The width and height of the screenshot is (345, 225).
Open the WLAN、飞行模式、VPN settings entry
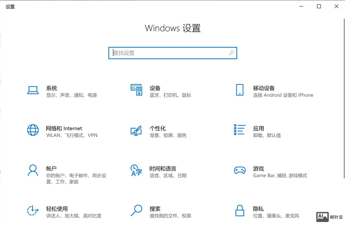pyautogui.click(x=71, y=135)
